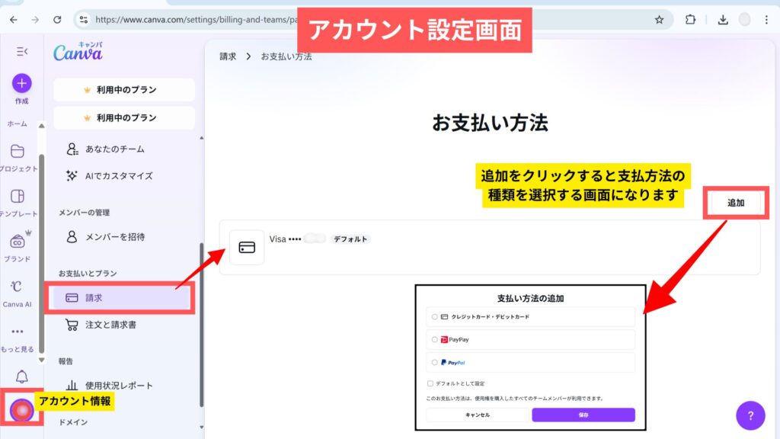This screenshot has width=780, height=439.
Task: Select the credit card / debit card radio option
Action: click(434, 316)
